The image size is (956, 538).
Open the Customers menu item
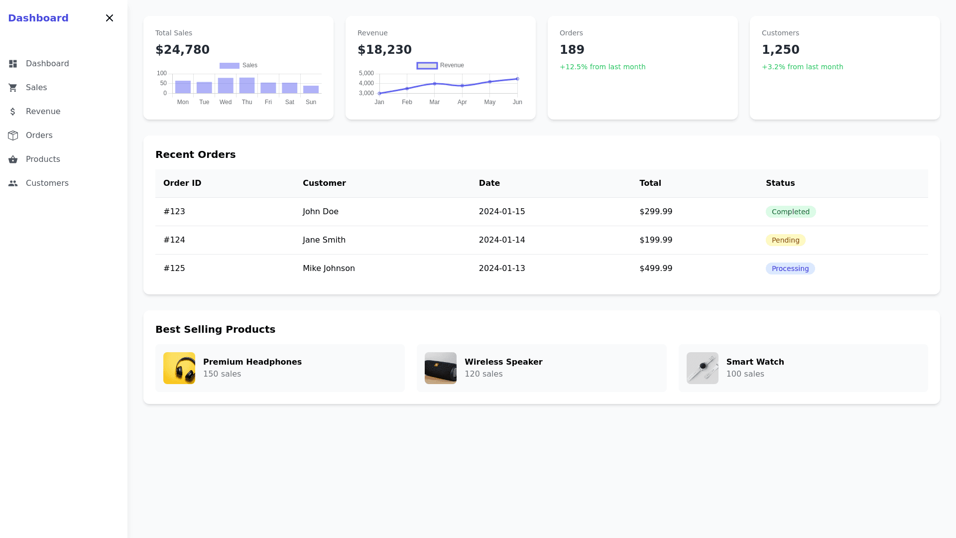click(x=47, y=183)
